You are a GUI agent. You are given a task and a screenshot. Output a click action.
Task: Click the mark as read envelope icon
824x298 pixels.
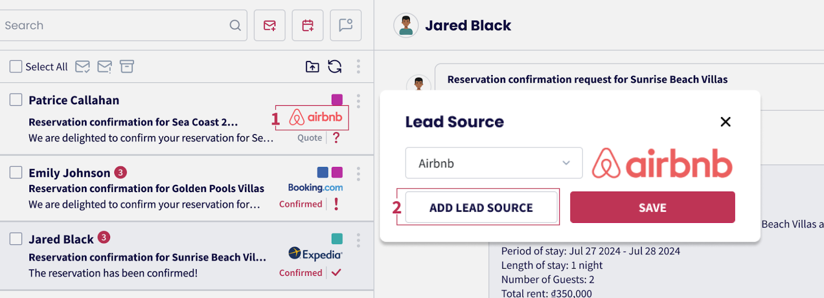[x=82, y=66]
